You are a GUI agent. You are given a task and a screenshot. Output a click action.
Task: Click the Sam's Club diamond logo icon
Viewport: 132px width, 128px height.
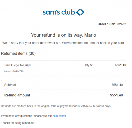(80, 12)
